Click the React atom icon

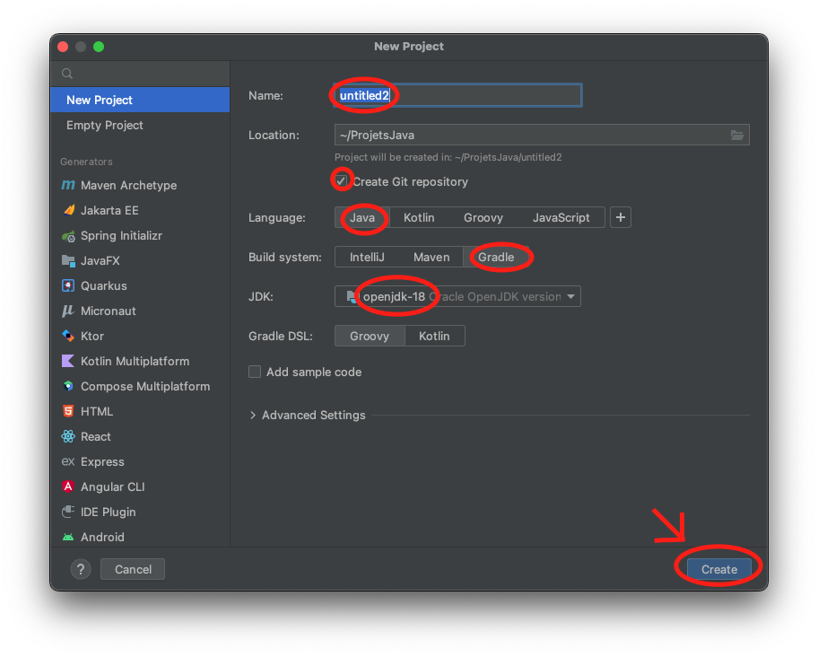pyautogui.click(x=68, y=436)
